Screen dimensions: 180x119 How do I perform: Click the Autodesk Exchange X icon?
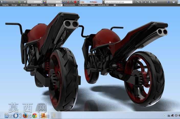(x=168, y=2)
